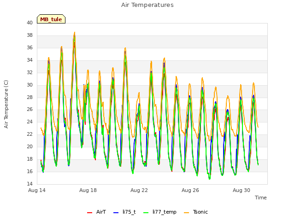
Task: Click the Aug 30 x-axis tick label
Action: click(x=242, y=190)
